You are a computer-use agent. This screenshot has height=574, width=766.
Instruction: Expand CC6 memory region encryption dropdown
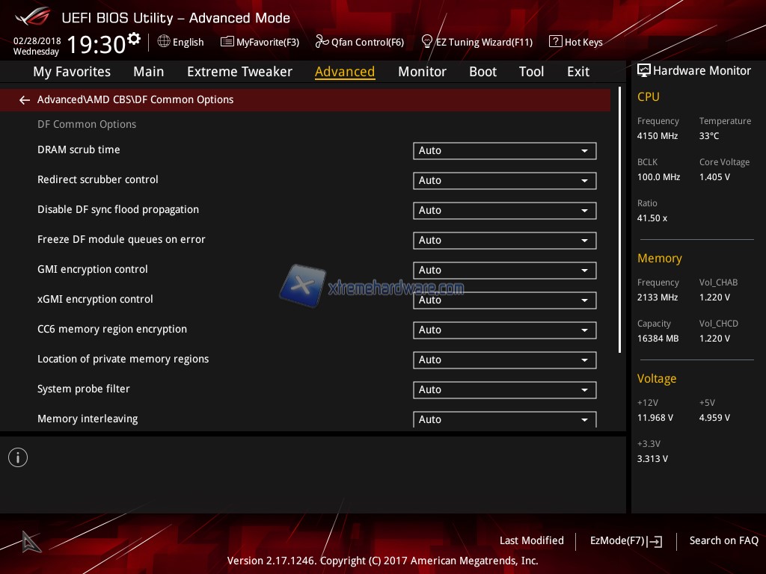pos(504,330)
